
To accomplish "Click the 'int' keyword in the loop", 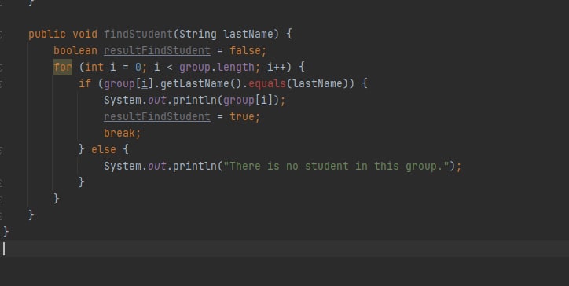I will tap(94, 67).
